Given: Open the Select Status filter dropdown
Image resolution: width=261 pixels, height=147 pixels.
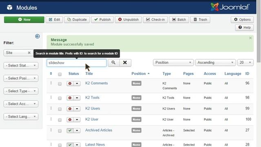Looking at the screenshot, I should [21, 65].
